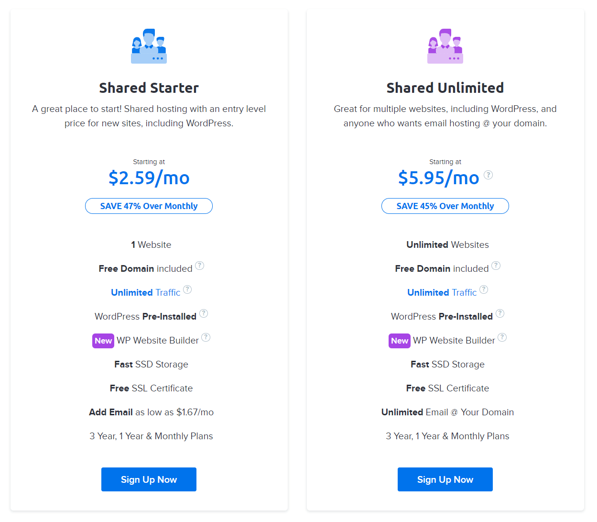
Task: Click the $2.59/mo price text
Action: coord(149,178)
